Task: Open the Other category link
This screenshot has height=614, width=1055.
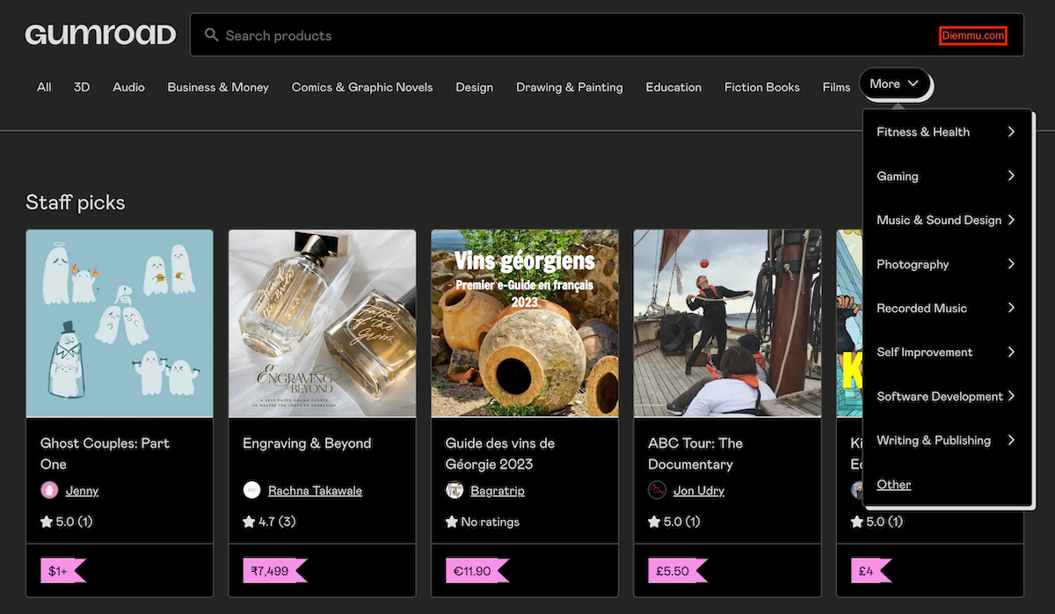Action: tap(893, 484)
